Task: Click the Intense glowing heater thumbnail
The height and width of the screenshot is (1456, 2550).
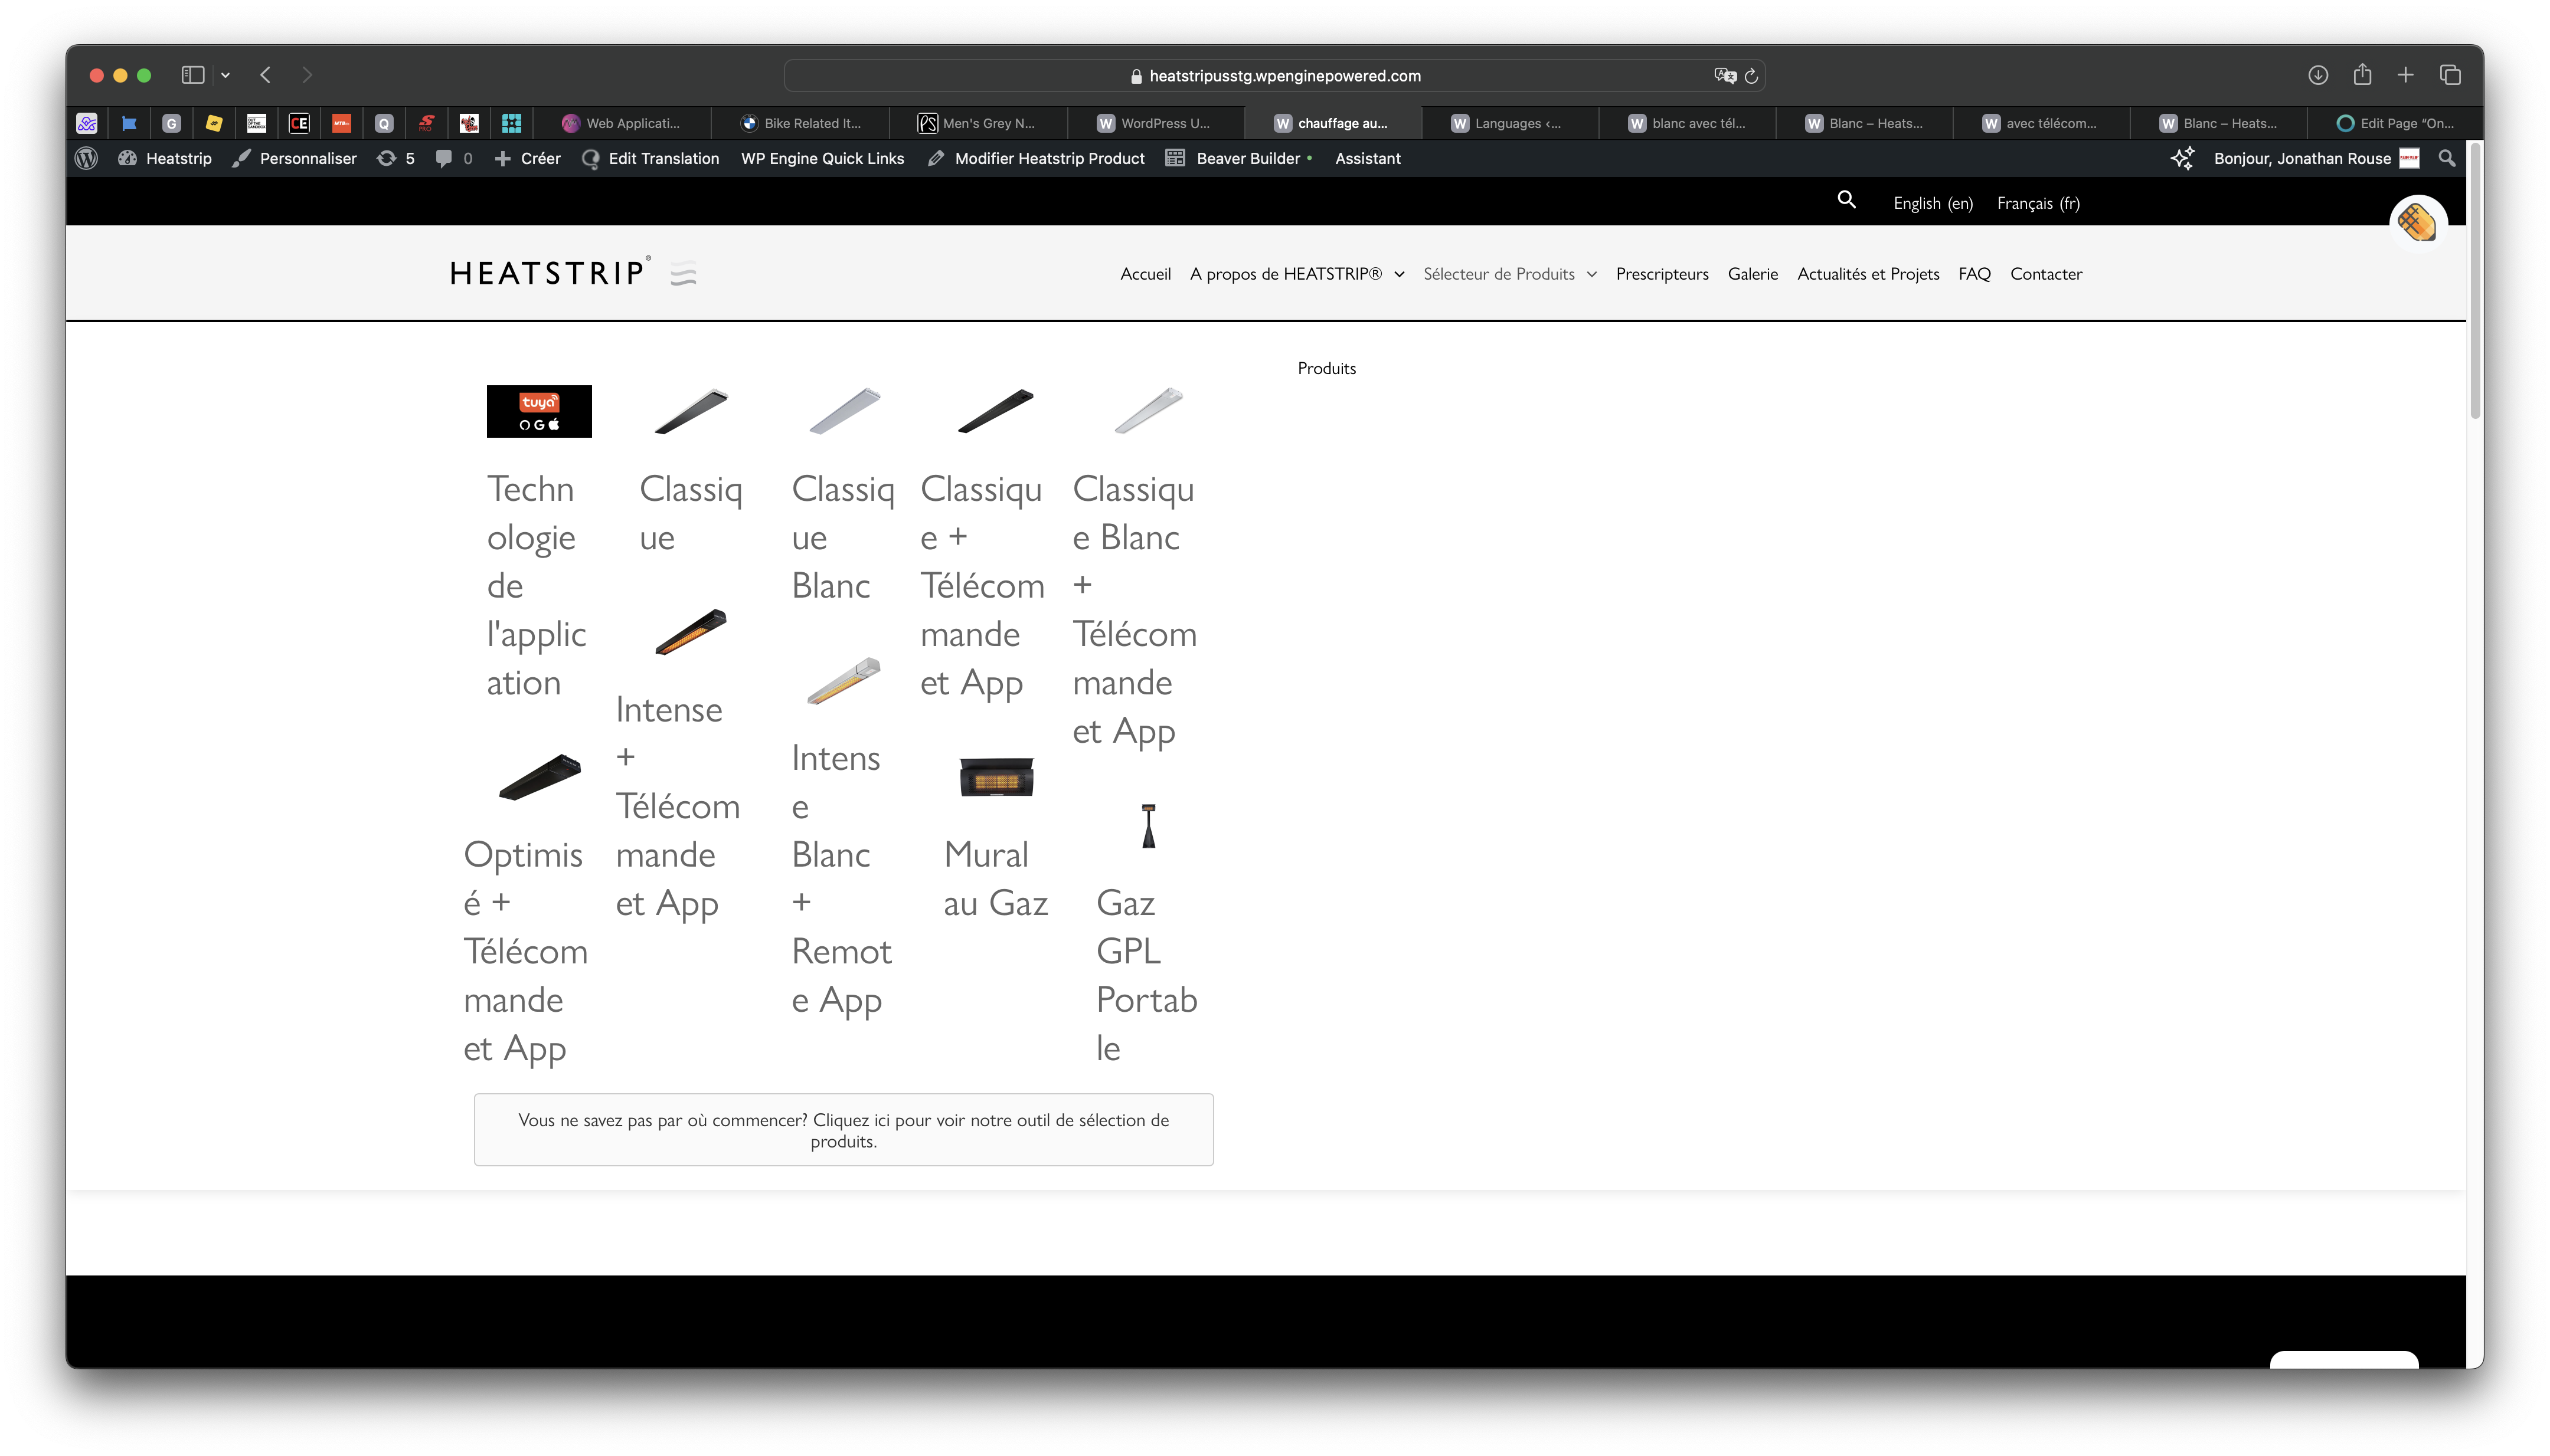Action: click(691, 631)
